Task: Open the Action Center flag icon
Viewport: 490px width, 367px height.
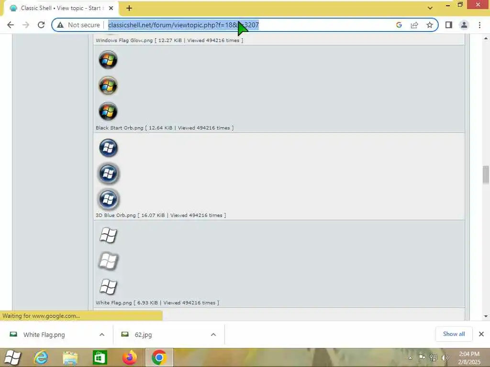Action: tap(421, 357)
